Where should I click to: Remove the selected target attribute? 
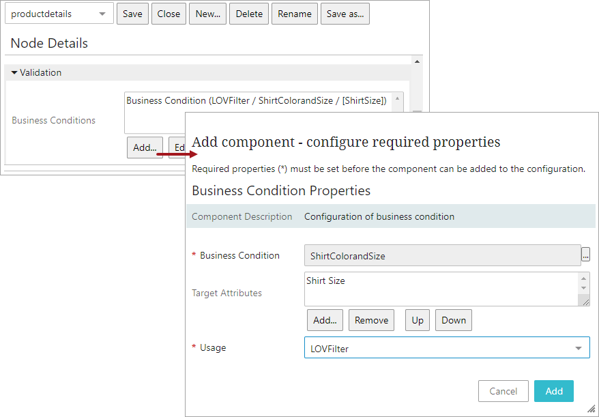coord(371,320)
